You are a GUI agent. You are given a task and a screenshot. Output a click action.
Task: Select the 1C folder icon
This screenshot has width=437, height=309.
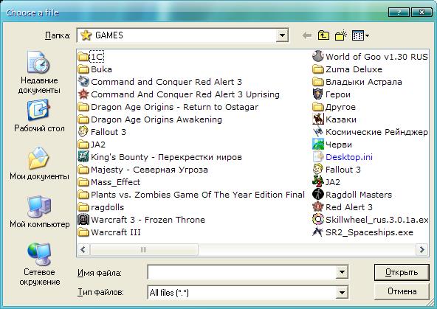pyautogui.click(x=83, y=57)
